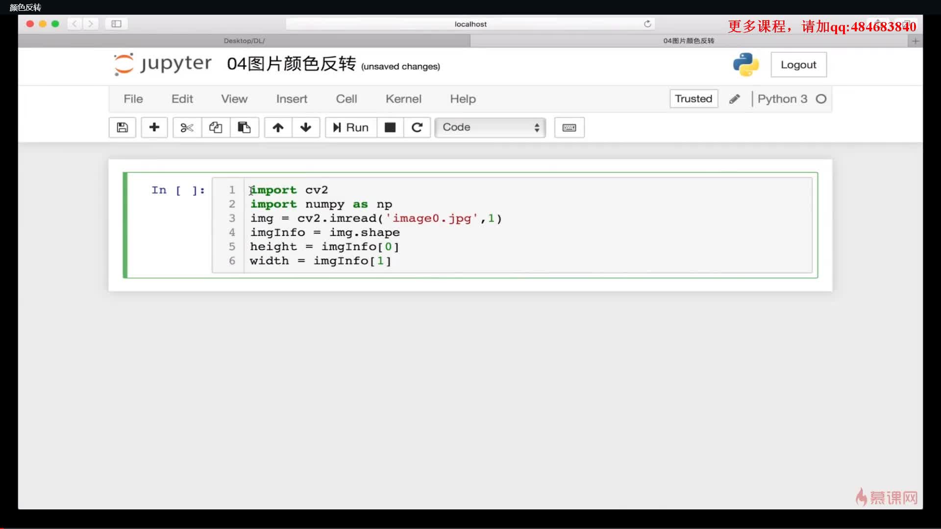Click the Copy selected cells icon
Viewport: 941px width, 529px height.
tap(215, 126)
